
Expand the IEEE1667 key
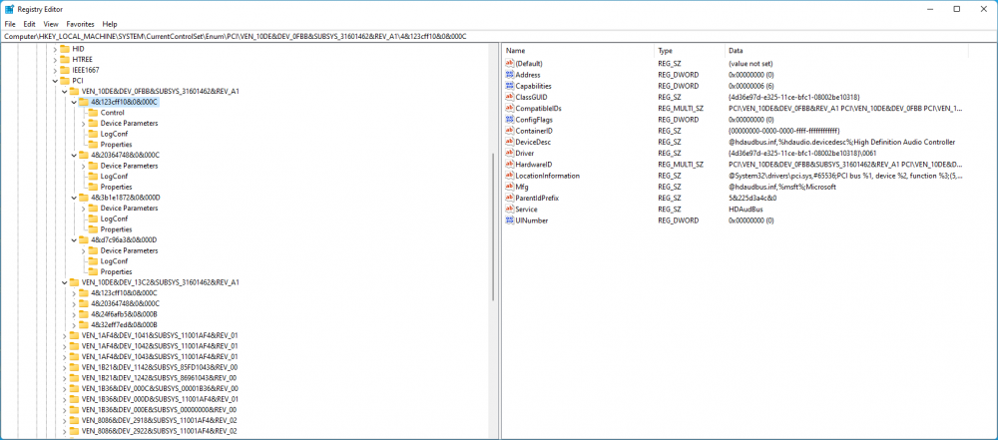tap(55, 70)
